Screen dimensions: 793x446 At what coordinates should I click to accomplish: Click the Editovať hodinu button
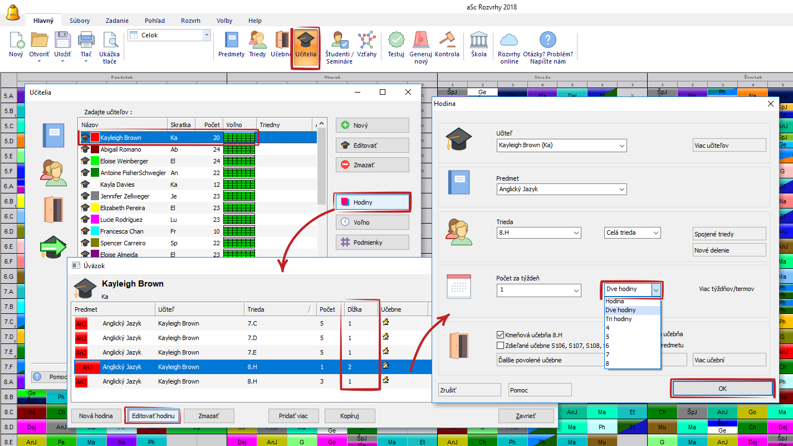click(153, 416)
